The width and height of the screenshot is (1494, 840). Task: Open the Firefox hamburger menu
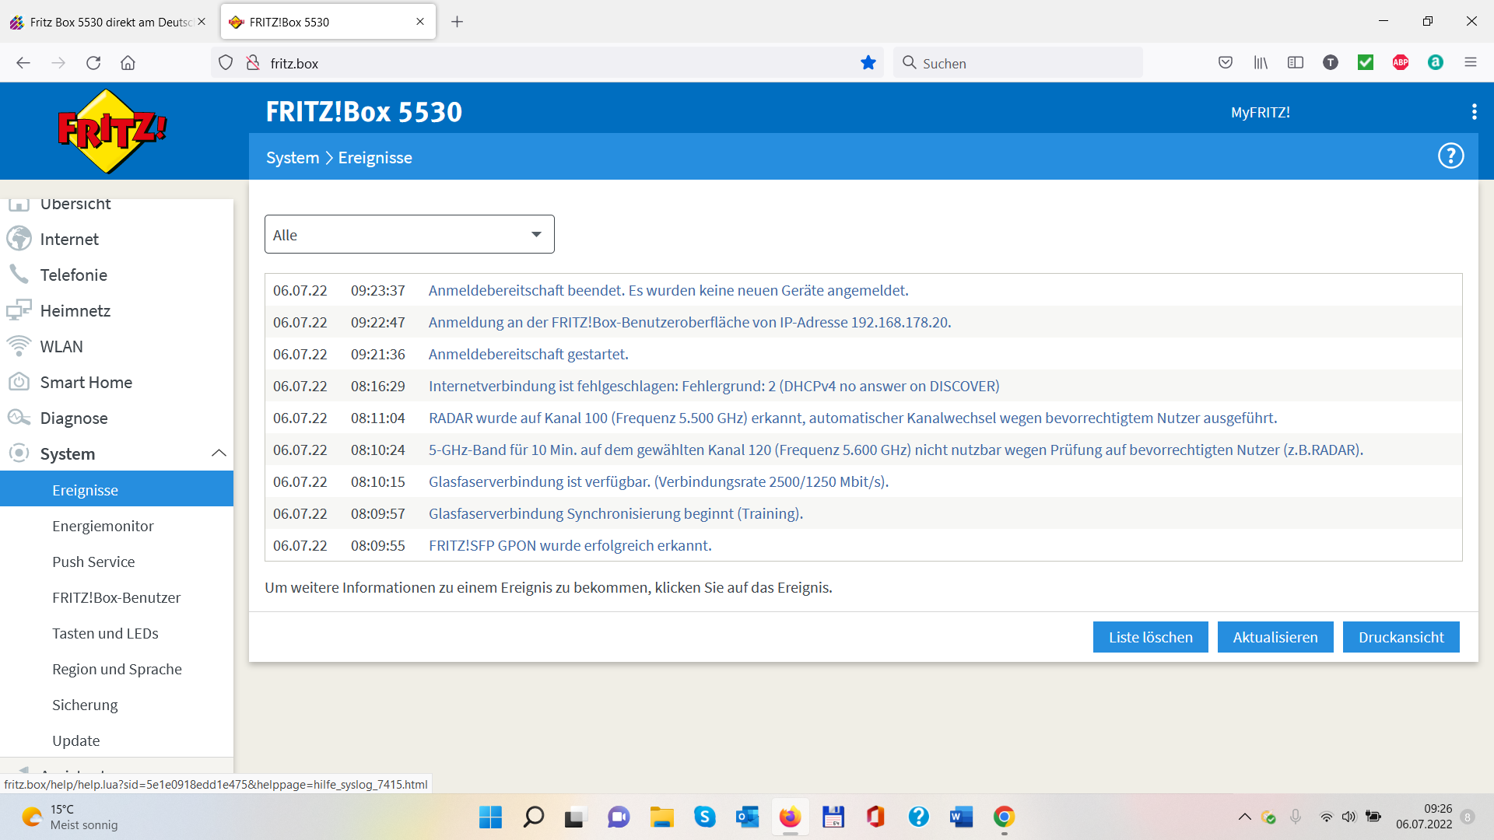click(1471, 63)
